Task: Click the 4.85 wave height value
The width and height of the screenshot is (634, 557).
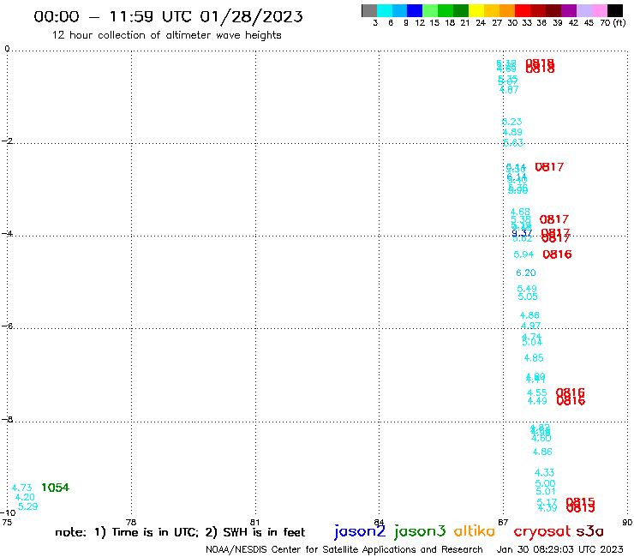Action: pyautogui.click(x=534, y=358)
